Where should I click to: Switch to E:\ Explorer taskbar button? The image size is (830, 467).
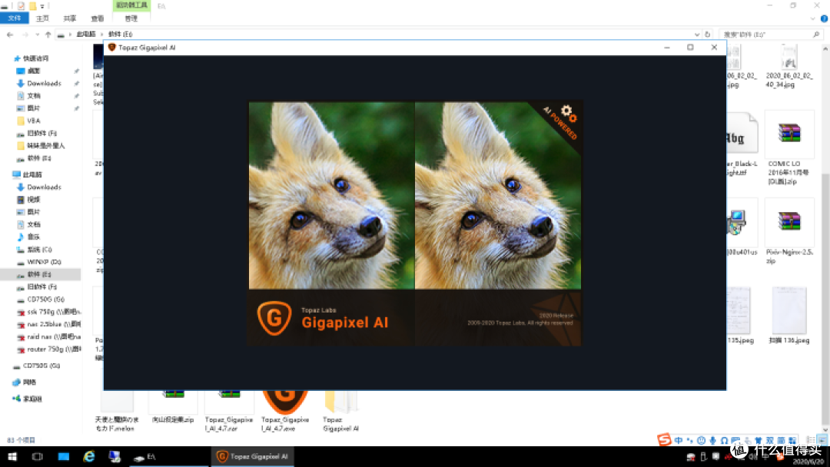[168, 456]
